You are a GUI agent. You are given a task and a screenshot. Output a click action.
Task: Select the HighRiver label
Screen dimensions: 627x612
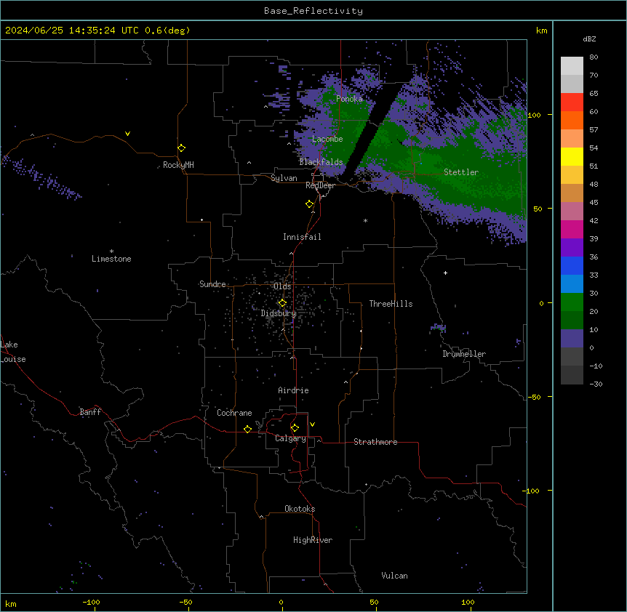313,540
